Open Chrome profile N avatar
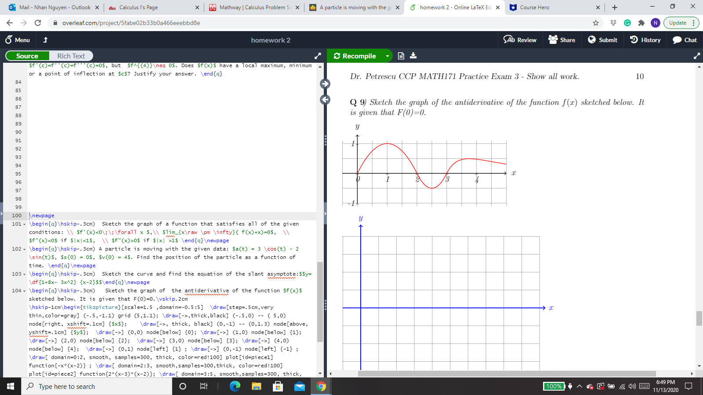 click(656, 23)
